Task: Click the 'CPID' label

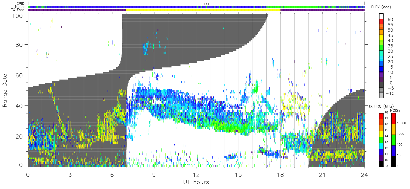Action: pyautogui.click(x=21, y=3)
